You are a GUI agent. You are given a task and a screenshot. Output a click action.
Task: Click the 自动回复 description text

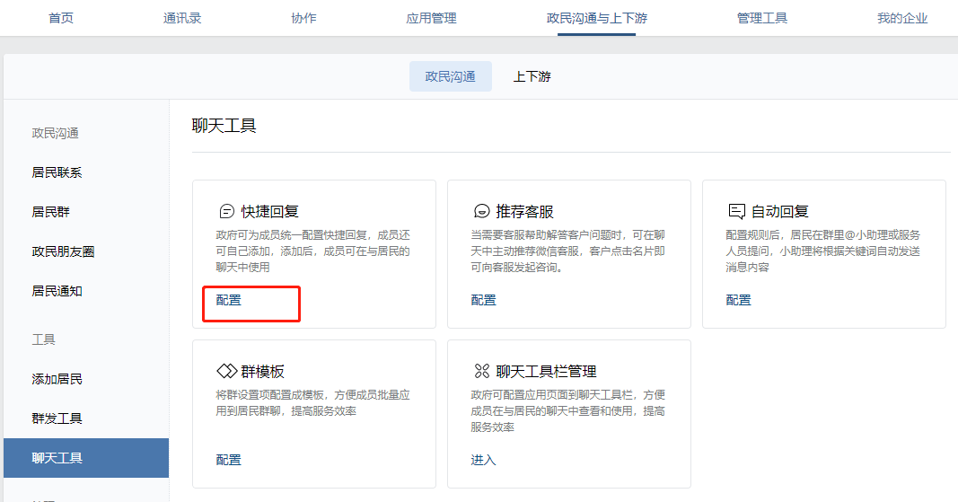pyautogui.click(x=823, y=251)
